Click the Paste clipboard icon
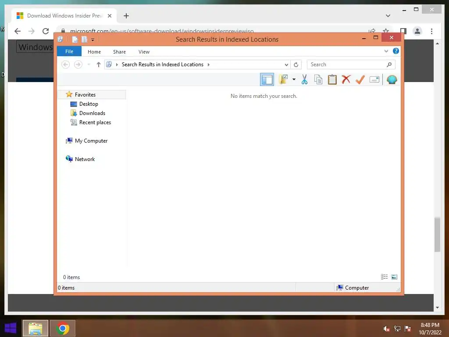The width and height of the screenshot is (449, 337). [x=332, y=79]
